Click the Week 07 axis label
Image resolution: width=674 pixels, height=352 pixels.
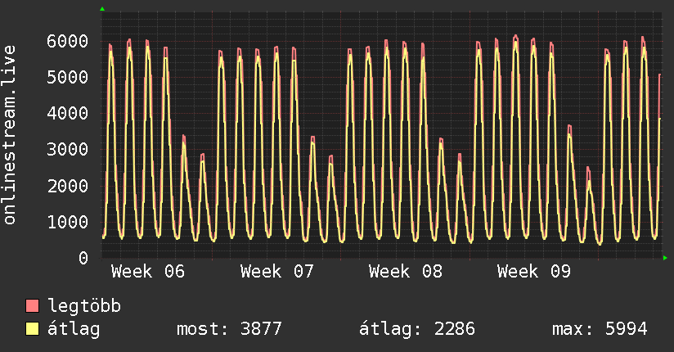277,272
